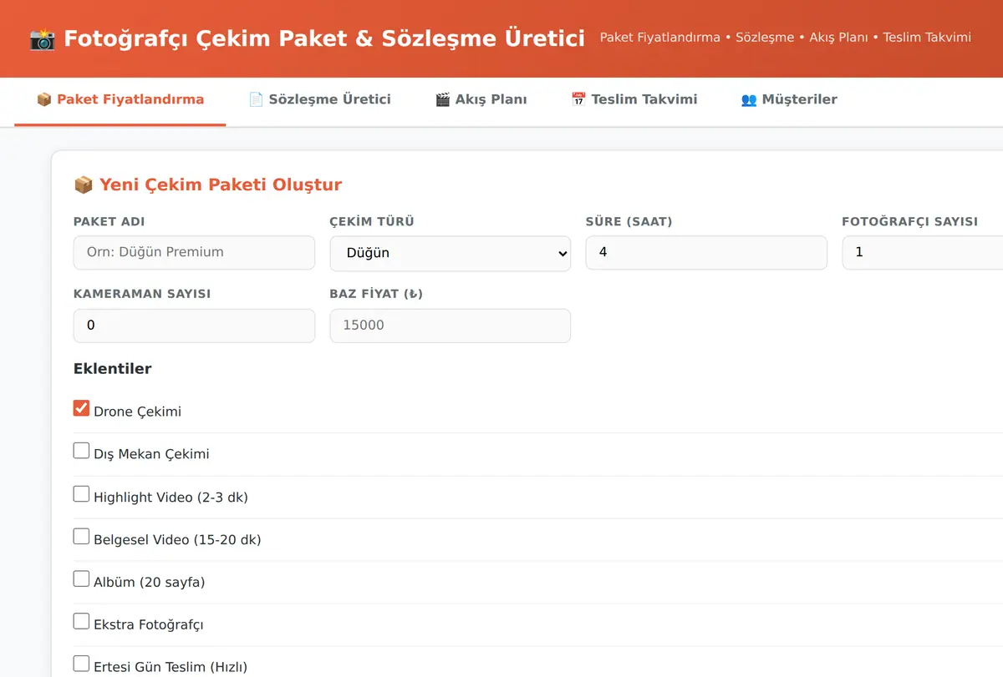Viewport: 1003px width, 677px height.
Task: Click the header subtitle starting Paket Fiyatlandırma • Sözleşme
Action: coord(786,38)
